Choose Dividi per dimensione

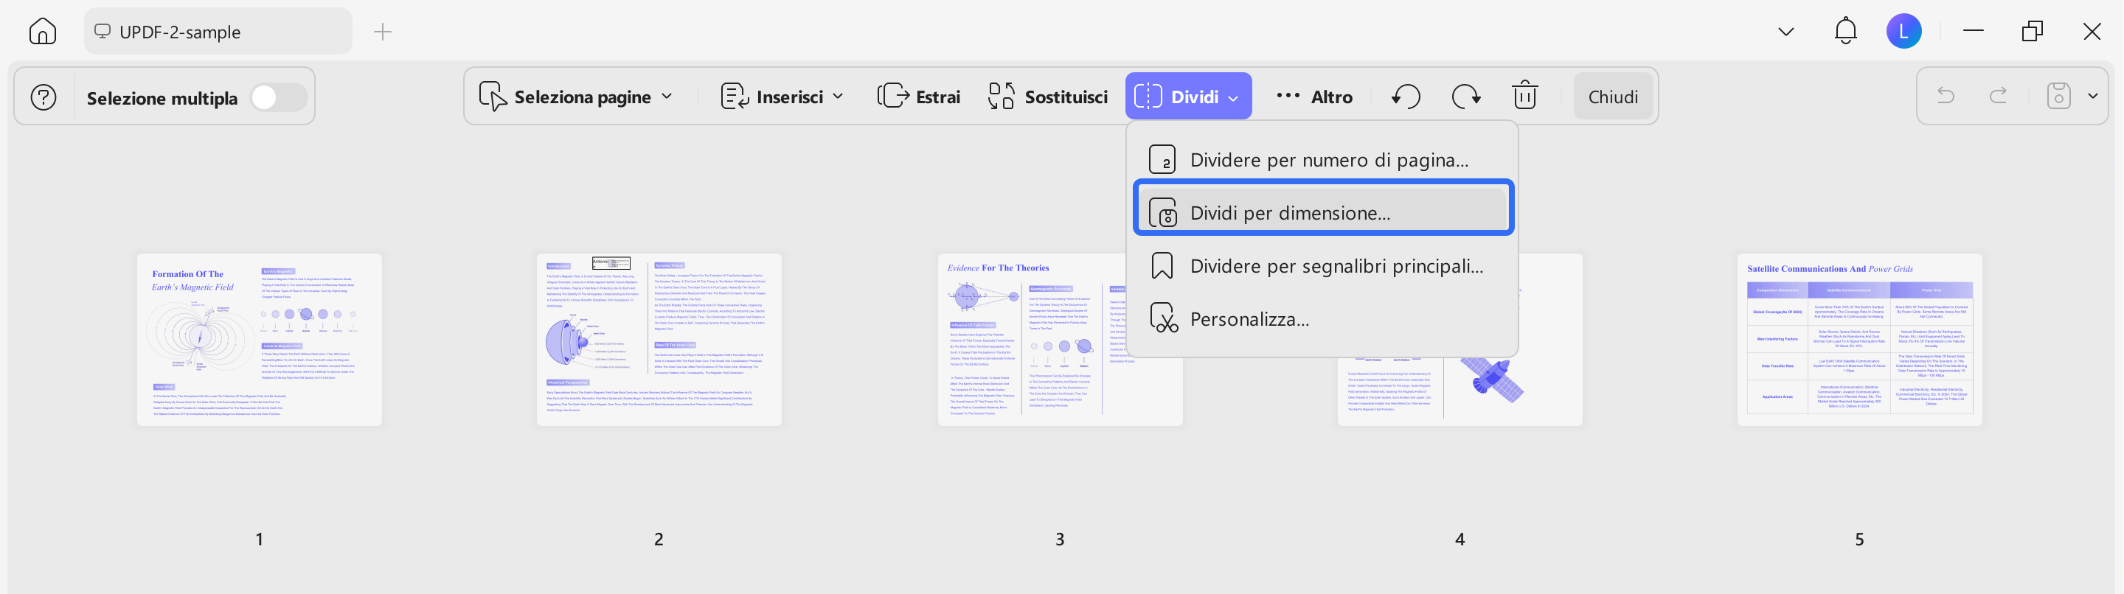[1323, 212]
